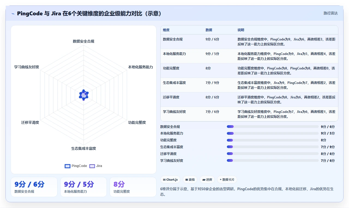The image size is (349, 208).
Task: Click table value 9分 / 5分
Action: pyautogui.click(x=212, y=54)
